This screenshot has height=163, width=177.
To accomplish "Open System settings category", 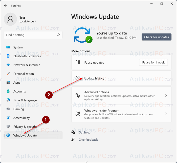I will (18, 47).
